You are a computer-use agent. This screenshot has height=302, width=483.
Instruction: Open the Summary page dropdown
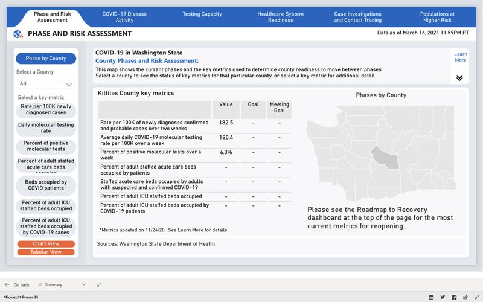[63, 284]
